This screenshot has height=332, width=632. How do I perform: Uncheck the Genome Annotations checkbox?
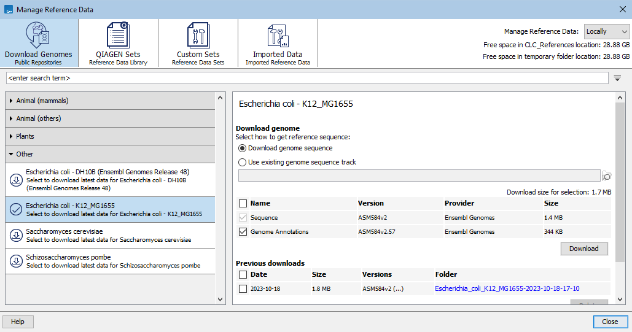243,232
